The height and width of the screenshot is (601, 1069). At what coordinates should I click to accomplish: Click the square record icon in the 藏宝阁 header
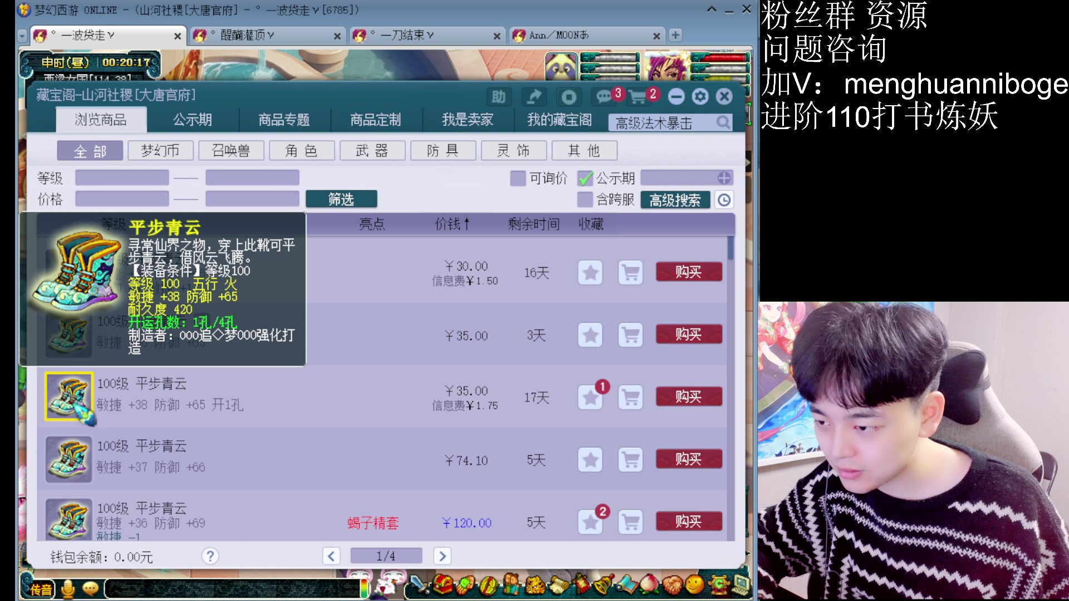point(568,97)
